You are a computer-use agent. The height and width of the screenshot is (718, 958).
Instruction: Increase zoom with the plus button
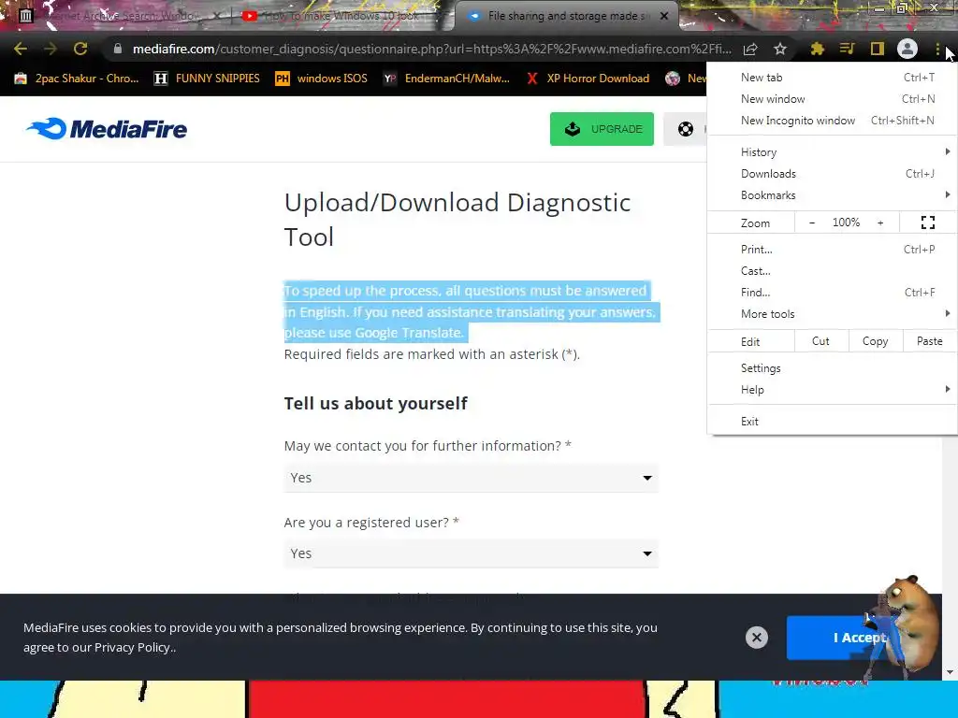point(880,223)
